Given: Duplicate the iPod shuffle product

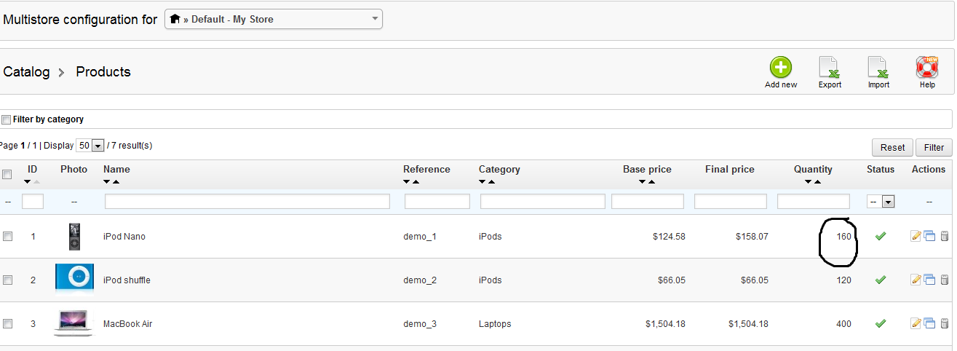Looking at the screenshot, I should tap(929, 280).
